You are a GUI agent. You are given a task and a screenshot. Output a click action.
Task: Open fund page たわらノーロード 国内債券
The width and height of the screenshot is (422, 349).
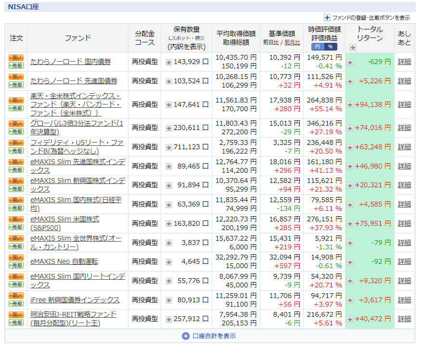click(x=71, y=62)
